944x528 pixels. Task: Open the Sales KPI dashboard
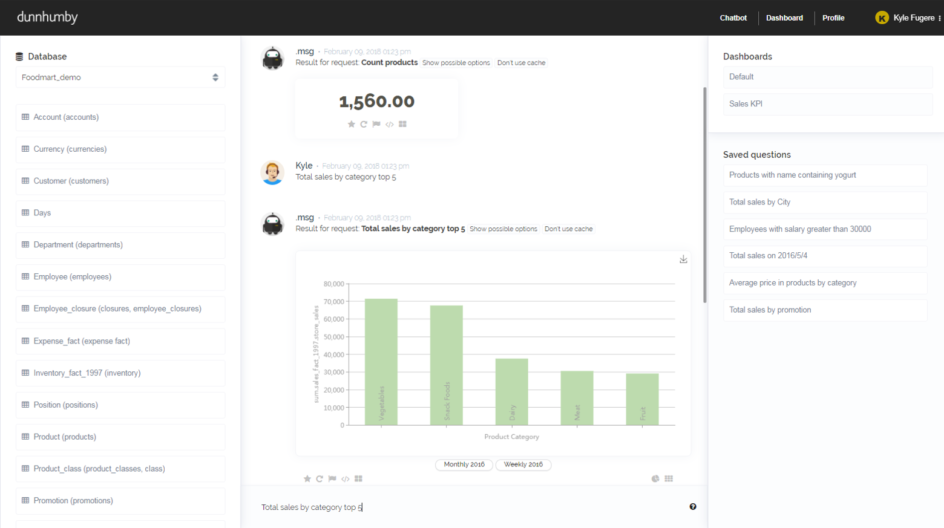point(827,104)
